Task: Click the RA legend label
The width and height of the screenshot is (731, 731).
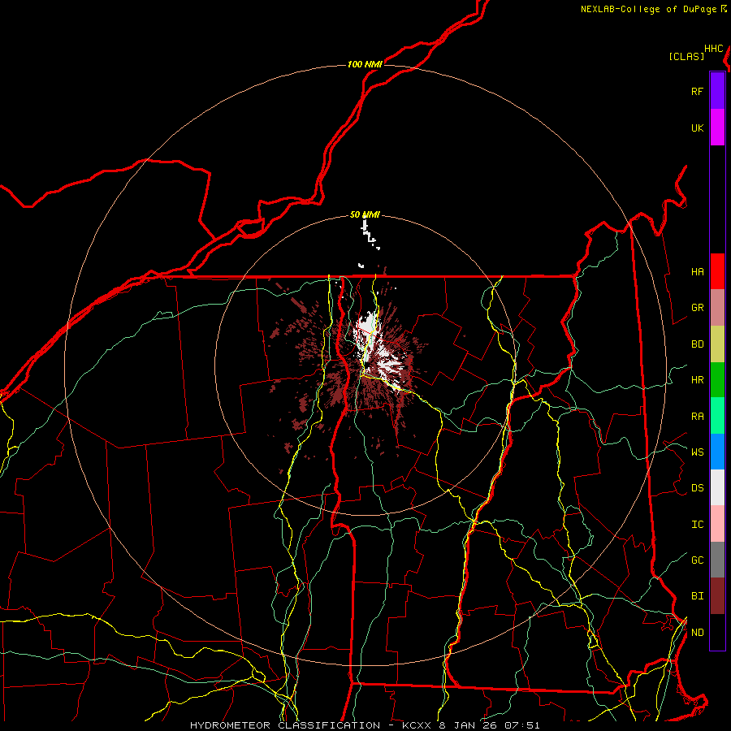Action: (697, 416)
